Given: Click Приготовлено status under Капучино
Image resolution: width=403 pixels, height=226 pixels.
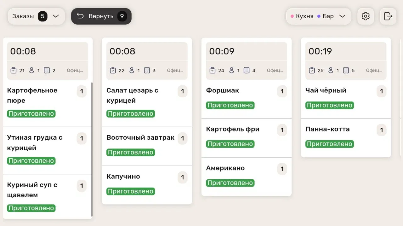Looking at the screenshot, I should point(131,191).
